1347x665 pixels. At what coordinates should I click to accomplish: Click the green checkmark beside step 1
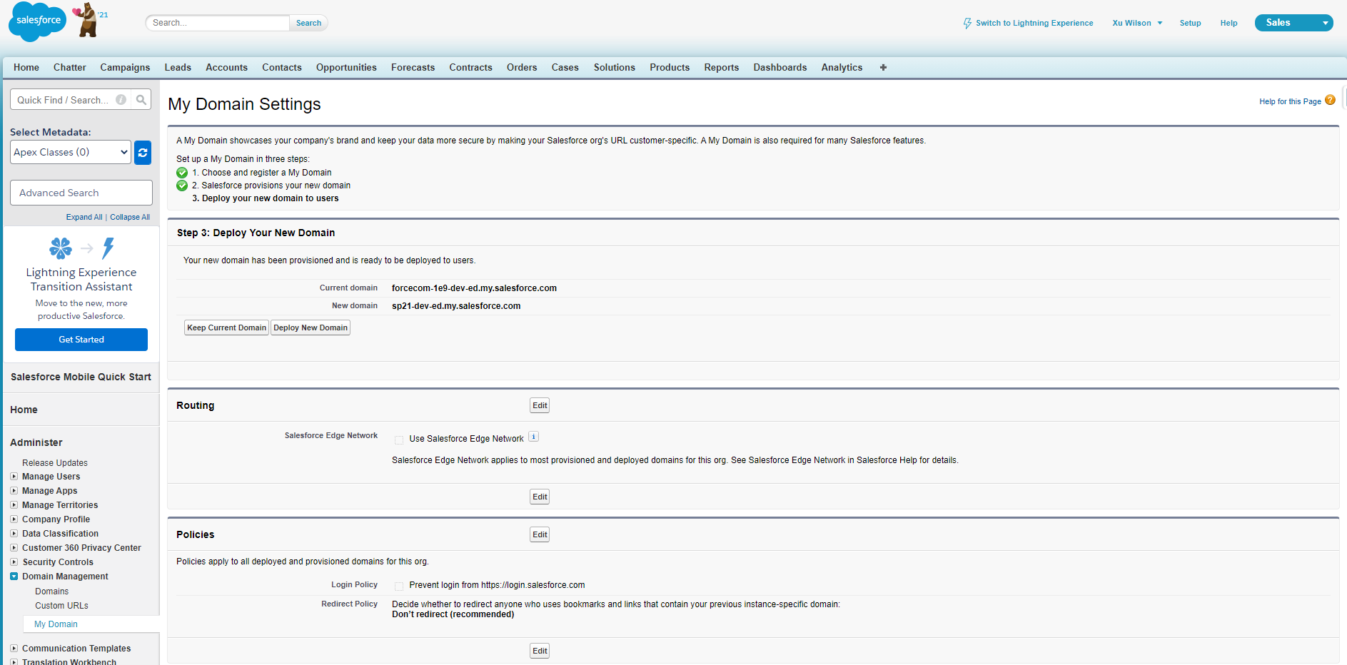point(181,172)
